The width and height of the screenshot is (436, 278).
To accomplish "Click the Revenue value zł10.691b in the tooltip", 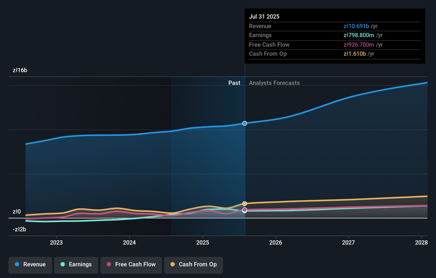I will point(356,26).
